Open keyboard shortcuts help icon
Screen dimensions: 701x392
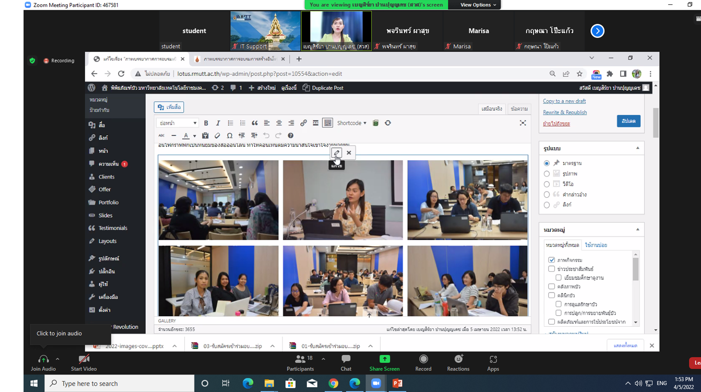coord(290,136)
